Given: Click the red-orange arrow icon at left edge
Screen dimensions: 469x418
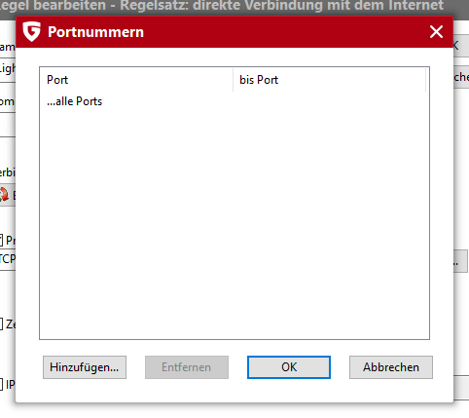Looking at the screenshot, I should [4, 195].
